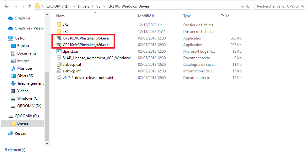Open Images in navigation pane

(23, 61)
